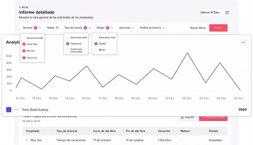Click the 1 Día libre duration cell
The width and height of the screenshot is (253, 145).
164,140
